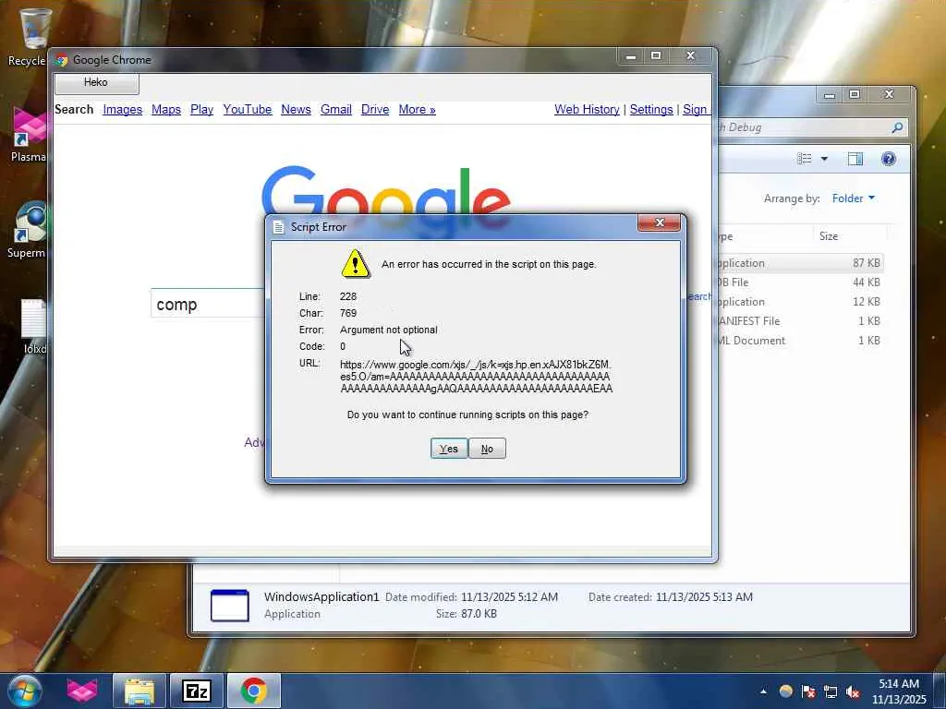This screenshot has width=946, height=709.
Task: Maximize the Google Chrome window
Action: pos(656,56)
